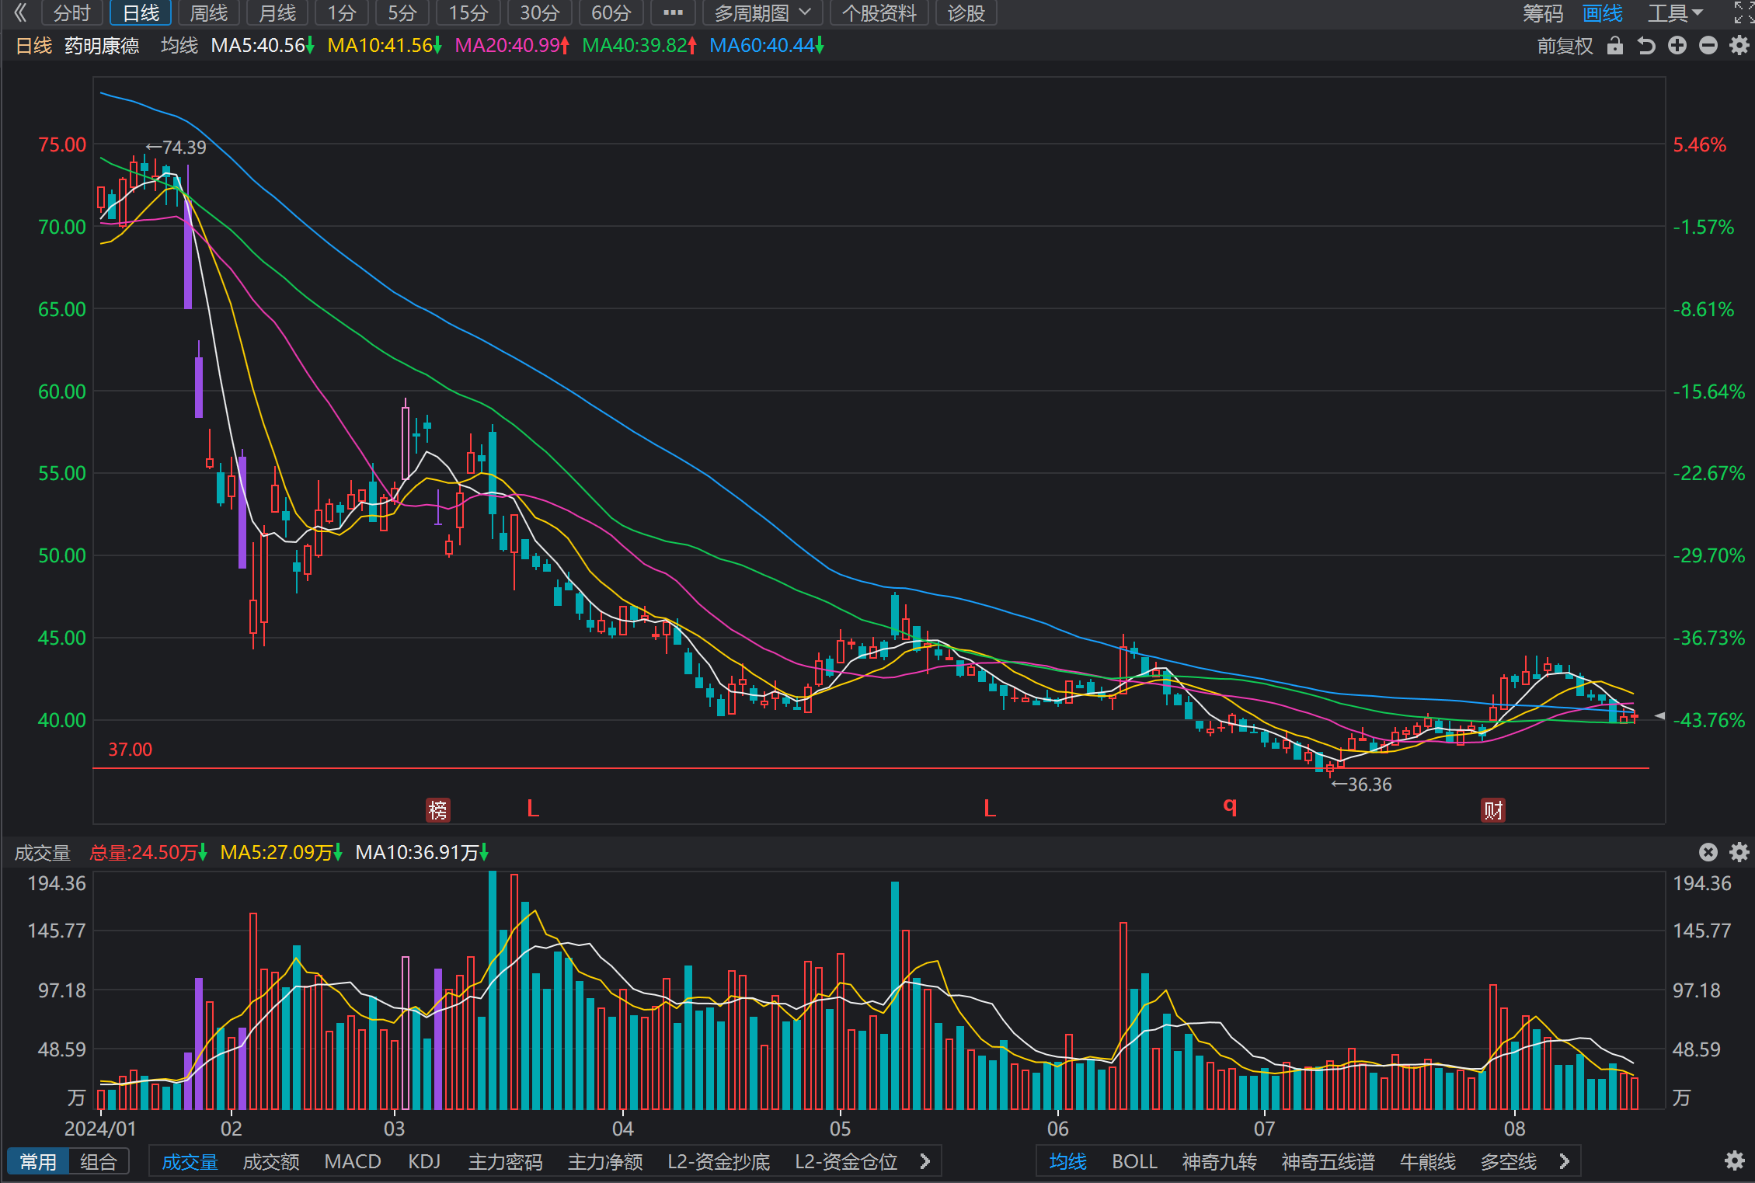Select the 30分 period
Image resolution: width=1755 pixels, height=1183 pixels.
tap(539, 12)
